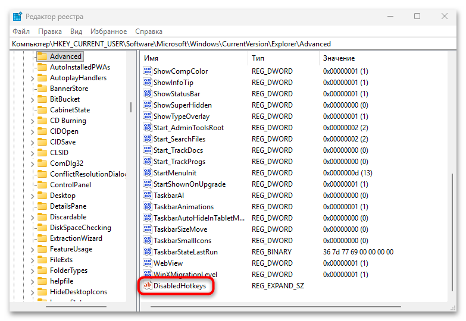Open the Файл menu
Screen dimensions: 466x321
click(21, 32)
